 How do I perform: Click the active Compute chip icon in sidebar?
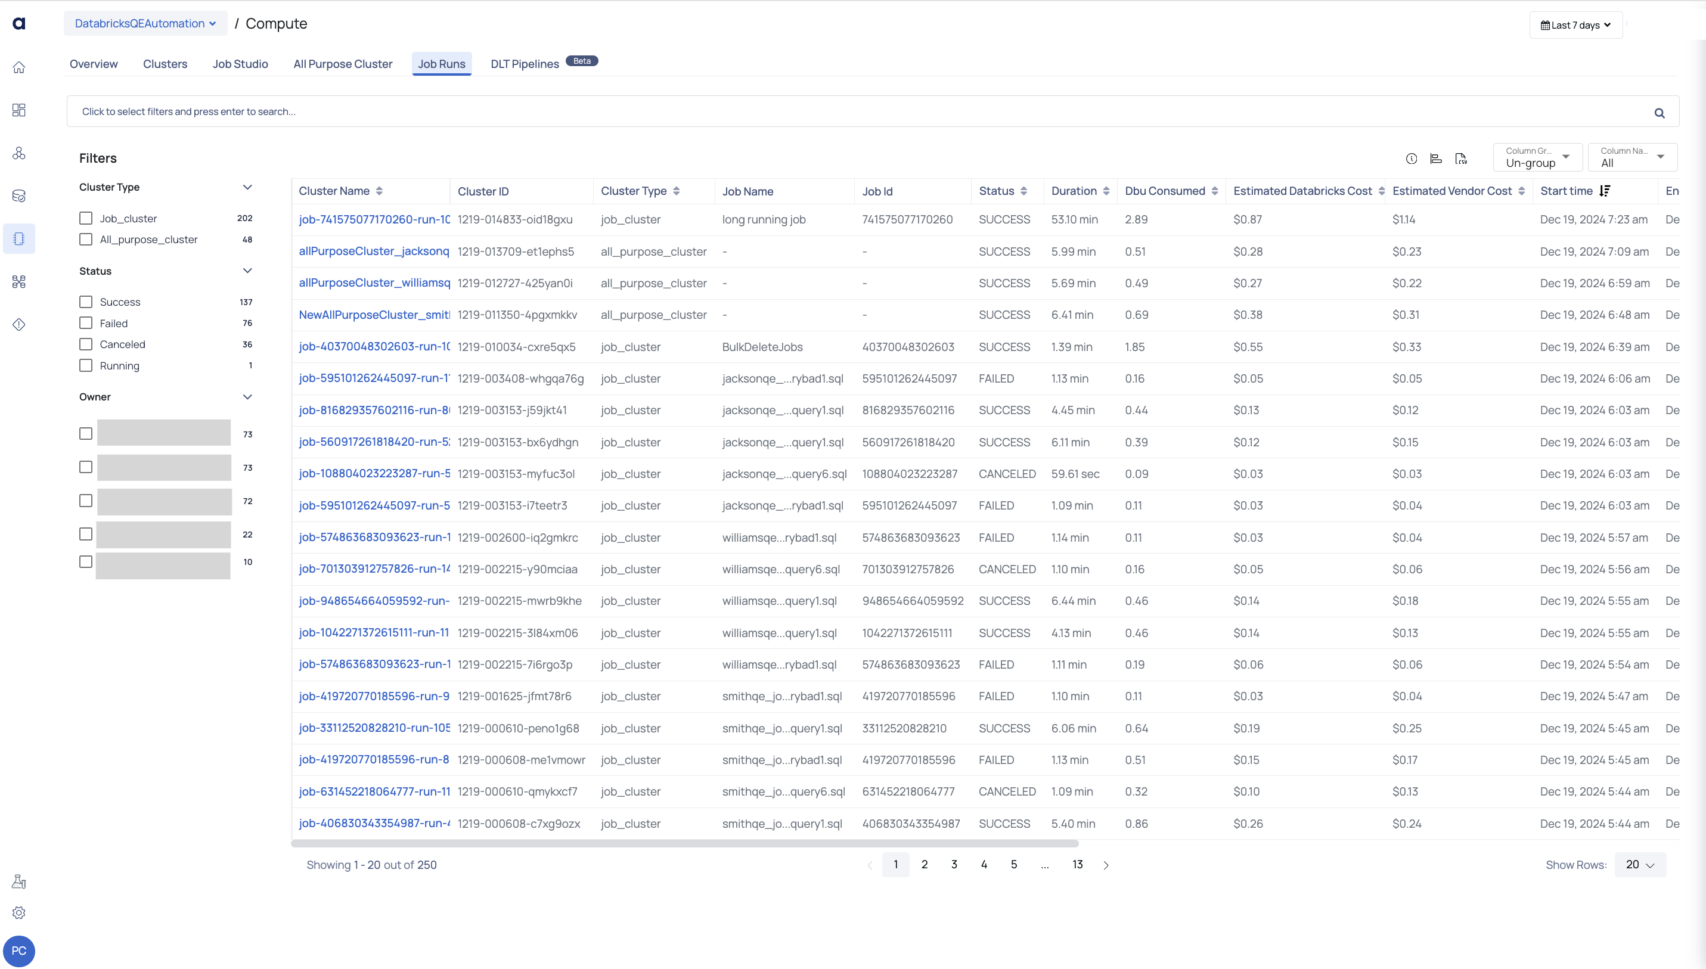[19, 238]
